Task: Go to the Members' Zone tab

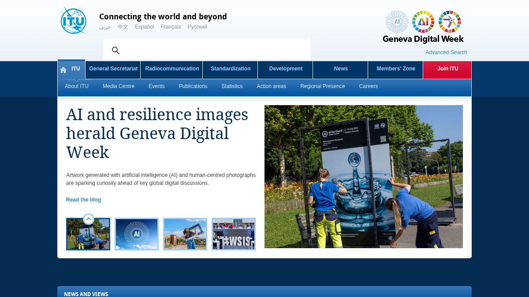Action: tap(396, 69)
